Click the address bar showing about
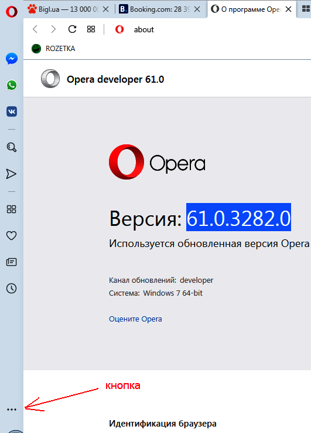The height and width of the screenshot is (433, 311). 143,29
